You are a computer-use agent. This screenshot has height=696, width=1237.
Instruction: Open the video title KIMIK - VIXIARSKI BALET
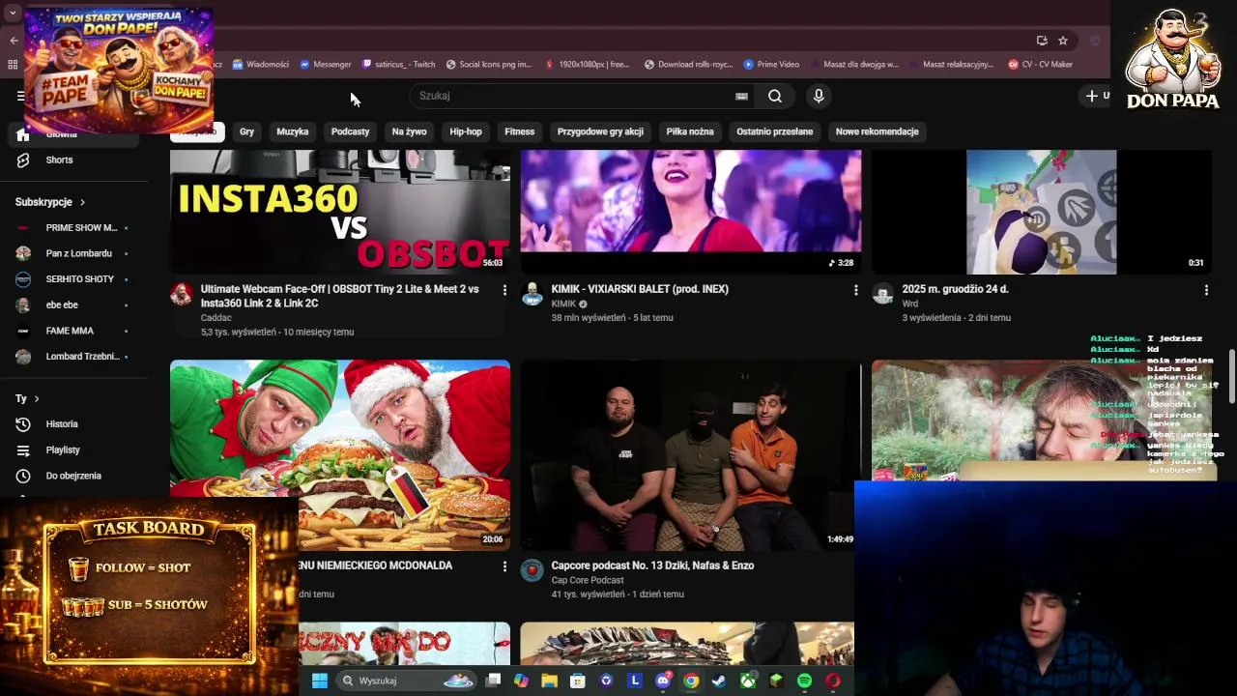[640, 289]
